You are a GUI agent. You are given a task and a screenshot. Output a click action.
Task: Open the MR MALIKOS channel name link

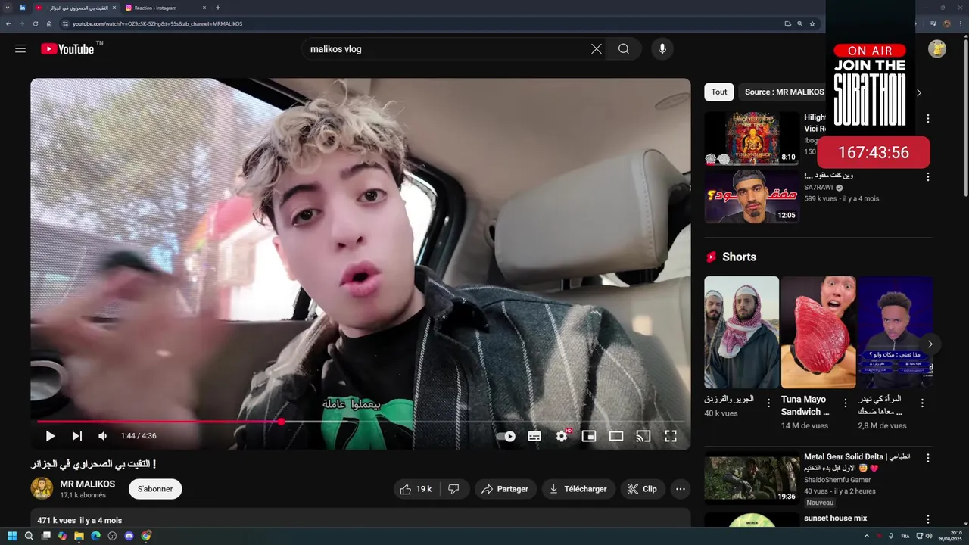88,484
